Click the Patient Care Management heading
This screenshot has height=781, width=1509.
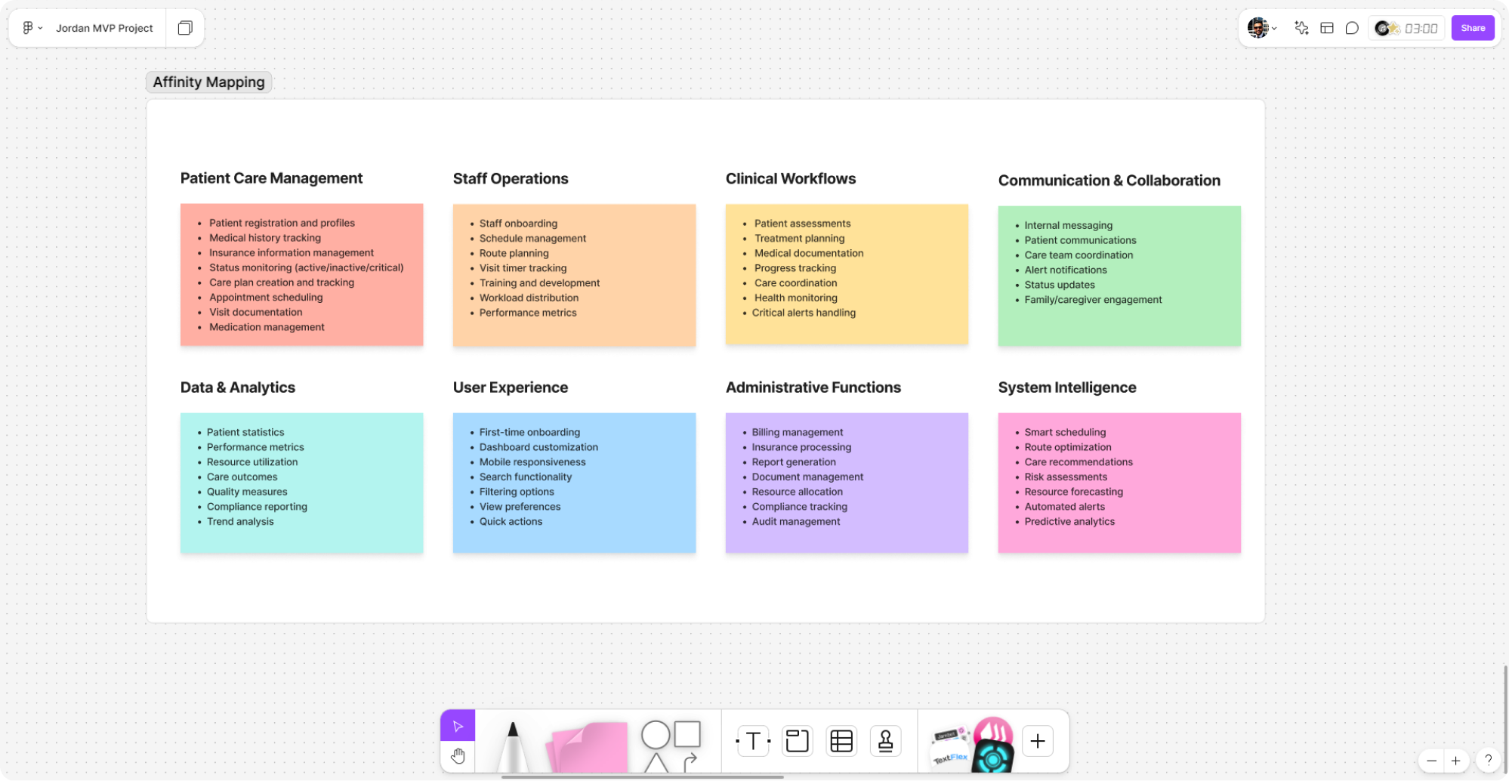(x=271, y=178)
